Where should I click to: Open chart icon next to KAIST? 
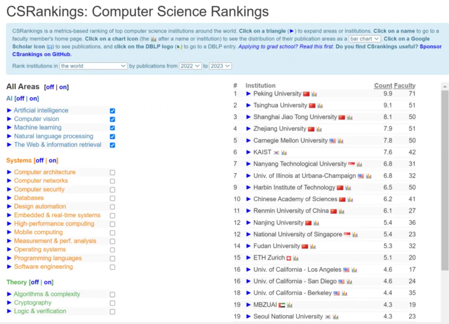tap(284, 153)
